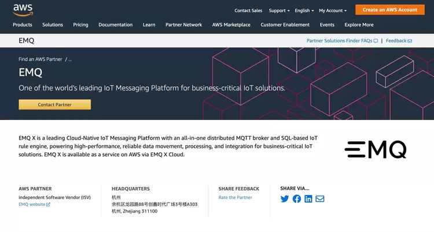This screenshot has width=434, height=232.
Task: Share via Twitter icon
Action: [x=285, y=199]
